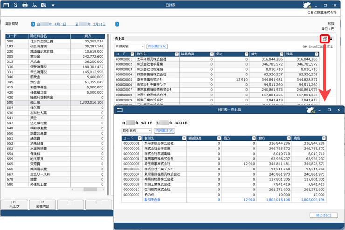This screenshot has width=345, height=230.
Task: Open the 取引先別 dropdown in the popup window
Action: 137,131
